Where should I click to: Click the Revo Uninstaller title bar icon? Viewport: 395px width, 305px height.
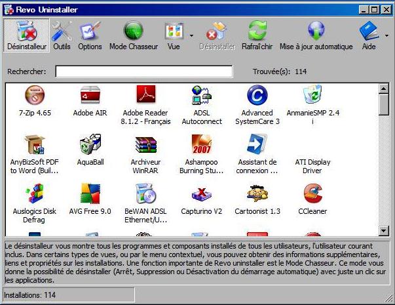(9, 10)
